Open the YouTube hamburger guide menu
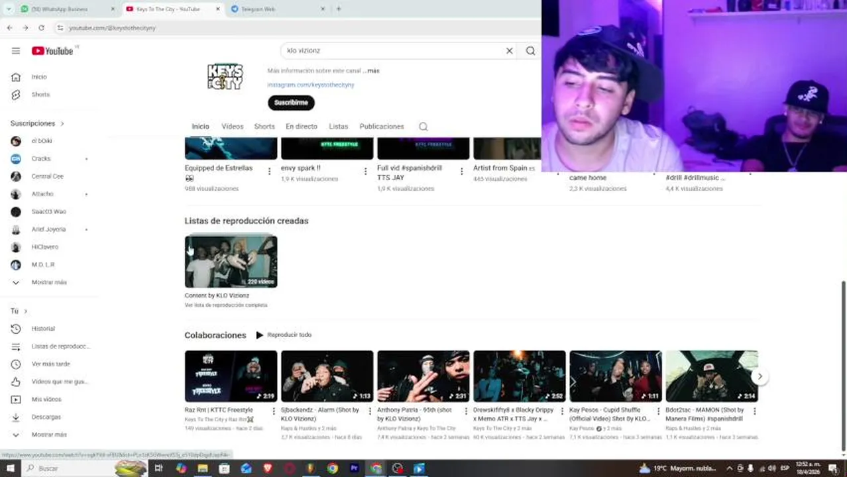This screenshot has width=847, height=477. point(16,51)
